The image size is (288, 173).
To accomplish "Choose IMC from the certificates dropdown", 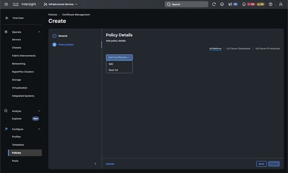I will [x=119, y=64].
